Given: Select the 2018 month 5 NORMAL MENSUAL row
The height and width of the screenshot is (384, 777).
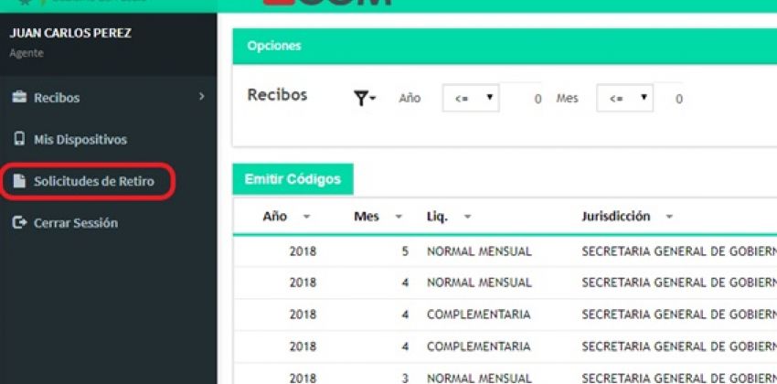Looking at the screenshot, I should coord(505,251).
